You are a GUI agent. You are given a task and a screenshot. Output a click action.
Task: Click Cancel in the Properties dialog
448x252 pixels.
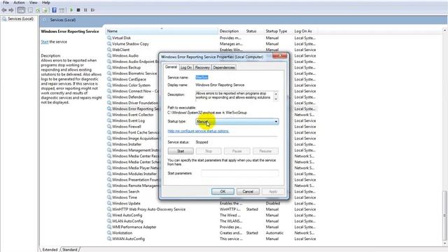click(248, 191)
